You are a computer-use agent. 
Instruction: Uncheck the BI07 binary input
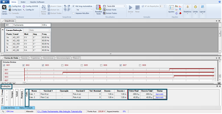pyautogui.click(x=121, y=65)
